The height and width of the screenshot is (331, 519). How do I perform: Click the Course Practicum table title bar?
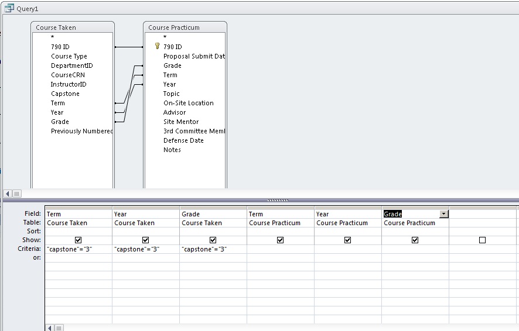185,27
